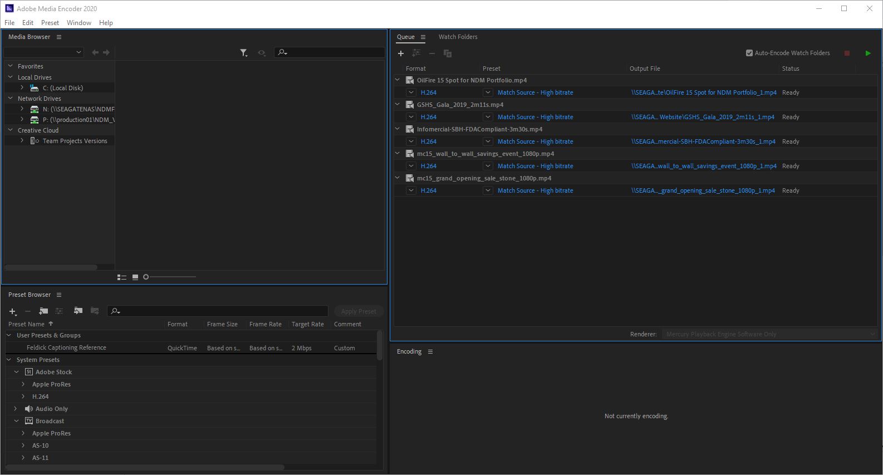
Task: Click the Ingest eye icon in Media Browser
Action: click(261, 53)
